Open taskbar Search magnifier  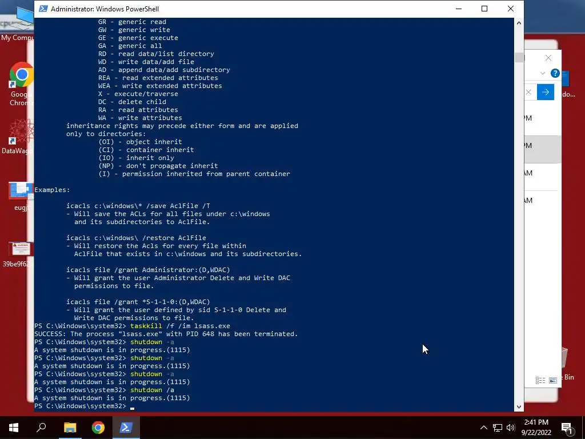coord(41,428)
